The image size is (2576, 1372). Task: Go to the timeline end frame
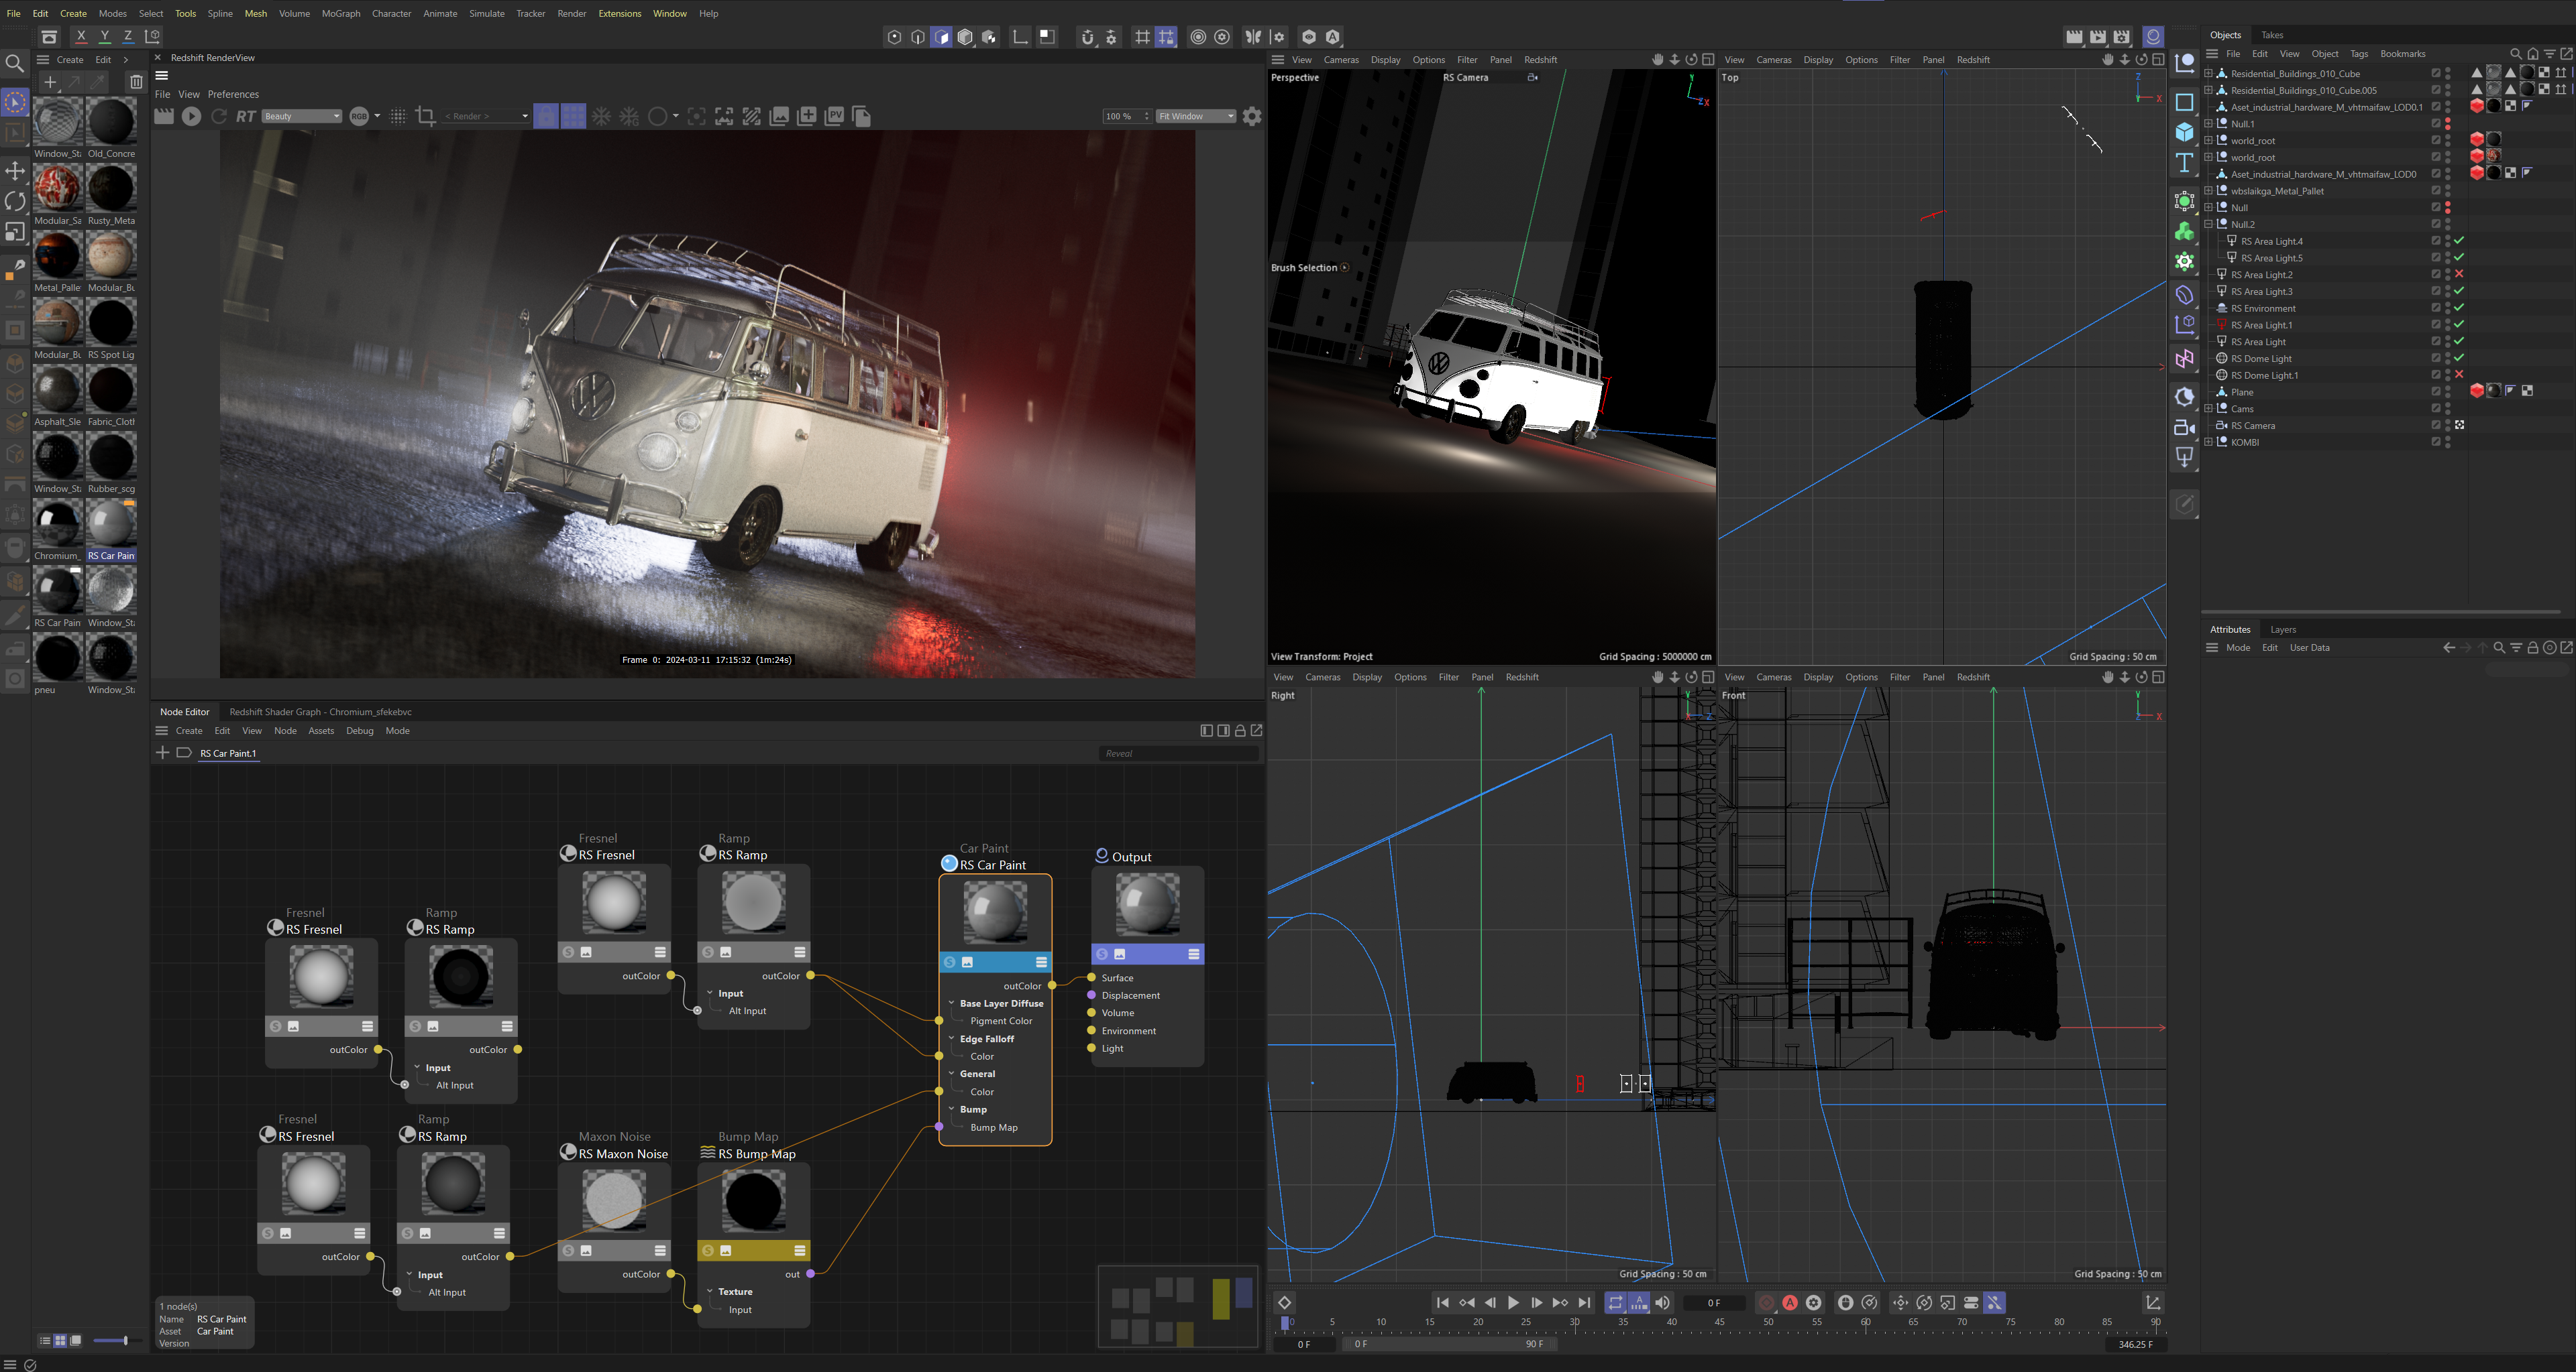point(1584,1302)
